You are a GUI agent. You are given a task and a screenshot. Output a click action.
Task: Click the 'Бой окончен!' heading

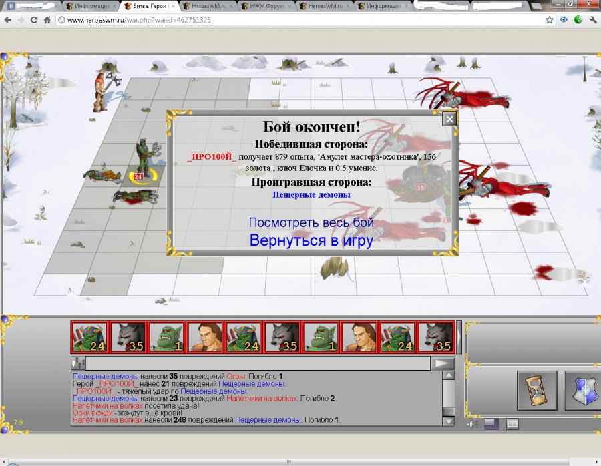click(x=311, y=126)
